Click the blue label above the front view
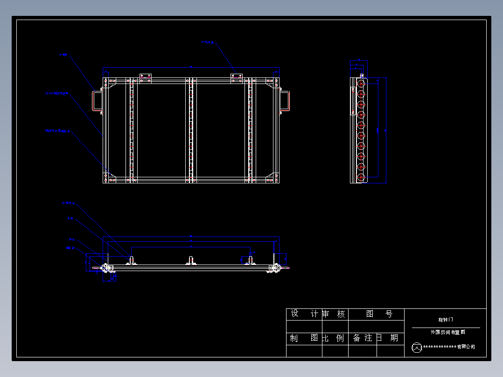The image size is (503, 377). (208, 42)
